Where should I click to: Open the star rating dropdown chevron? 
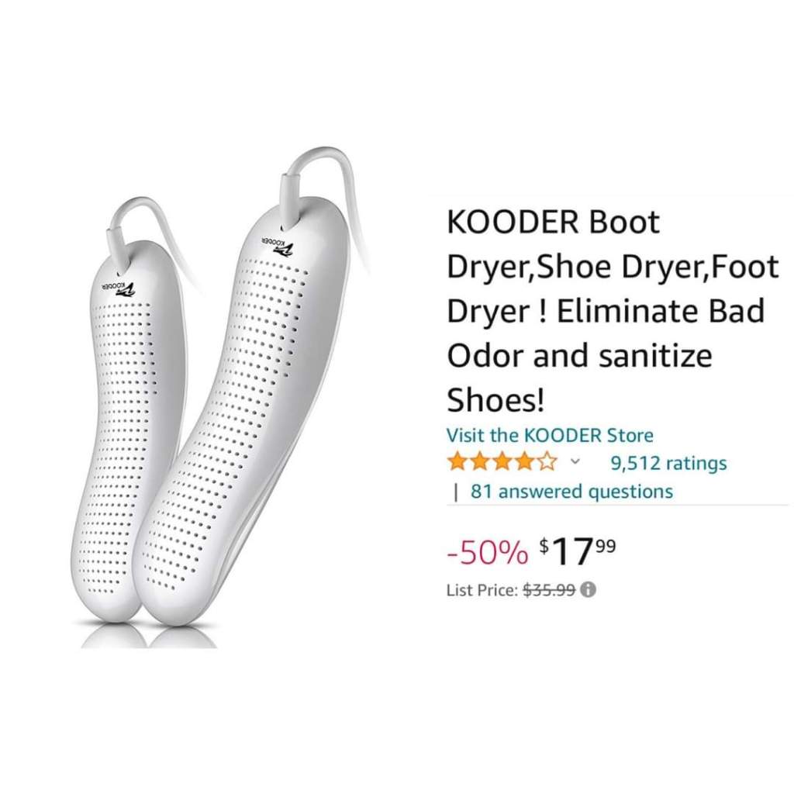pyautogui.click(x=575, y=461)
